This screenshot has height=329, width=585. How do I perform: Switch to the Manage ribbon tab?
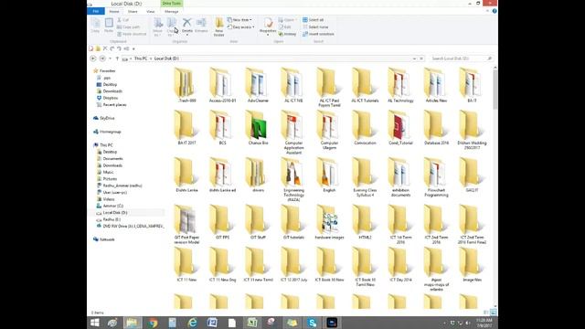point(171,12)
